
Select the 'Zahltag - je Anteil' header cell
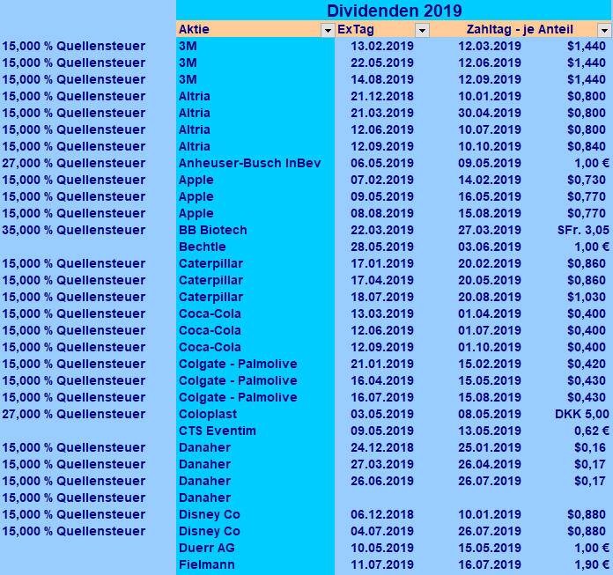point(520,29)
